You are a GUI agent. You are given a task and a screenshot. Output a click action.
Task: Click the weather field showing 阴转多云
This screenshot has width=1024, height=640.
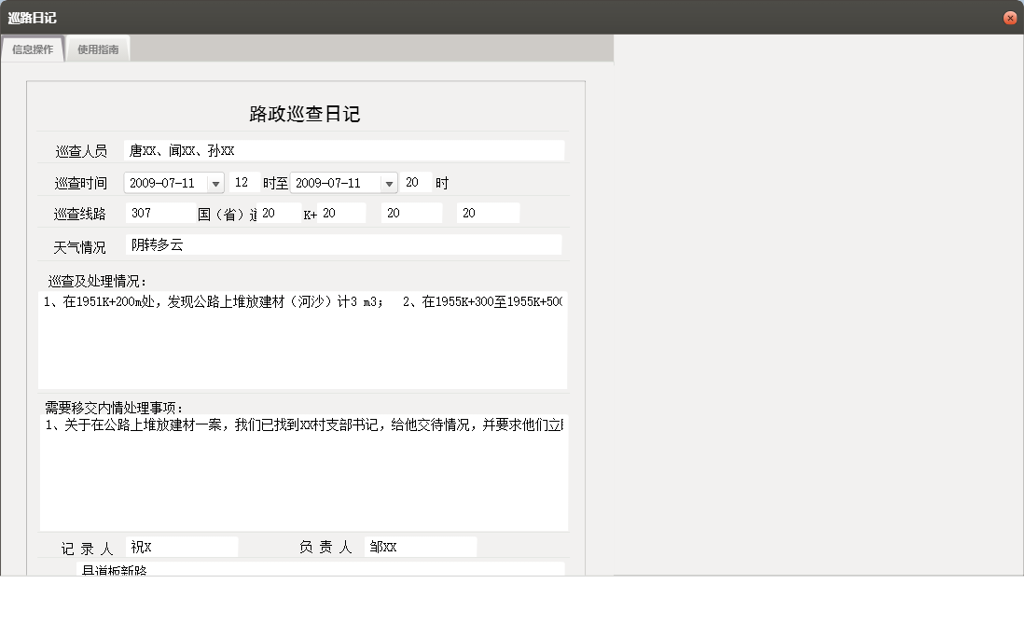[345, 244]
